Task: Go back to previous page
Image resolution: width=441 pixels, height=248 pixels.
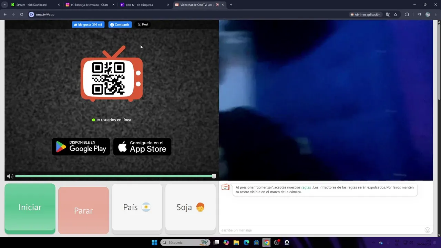Action: [x=5, y=14]
